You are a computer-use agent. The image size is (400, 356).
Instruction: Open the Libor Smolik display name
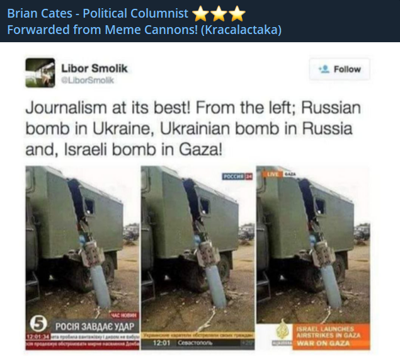(94, 68)
